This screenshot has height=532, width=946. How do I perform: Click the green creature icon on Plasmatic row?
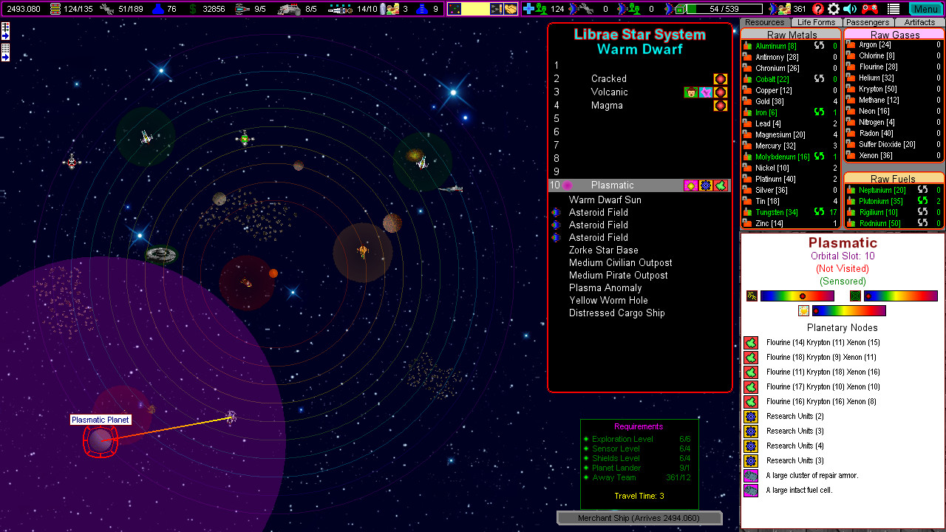pos(721,185)
